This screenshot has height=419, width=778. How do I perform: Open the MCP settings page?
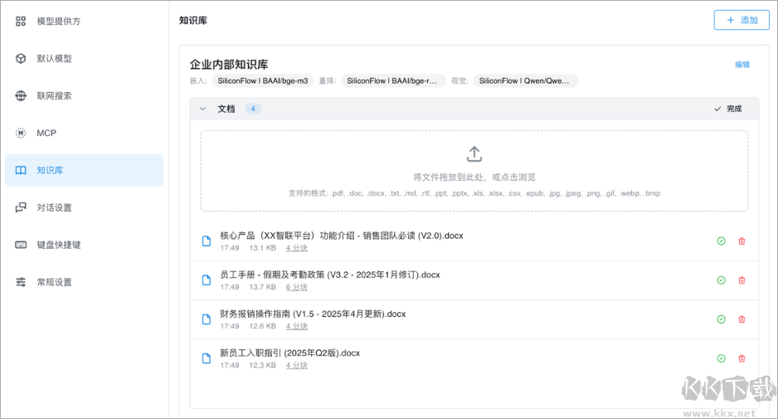pyautogui.click(x=85, y=133)
